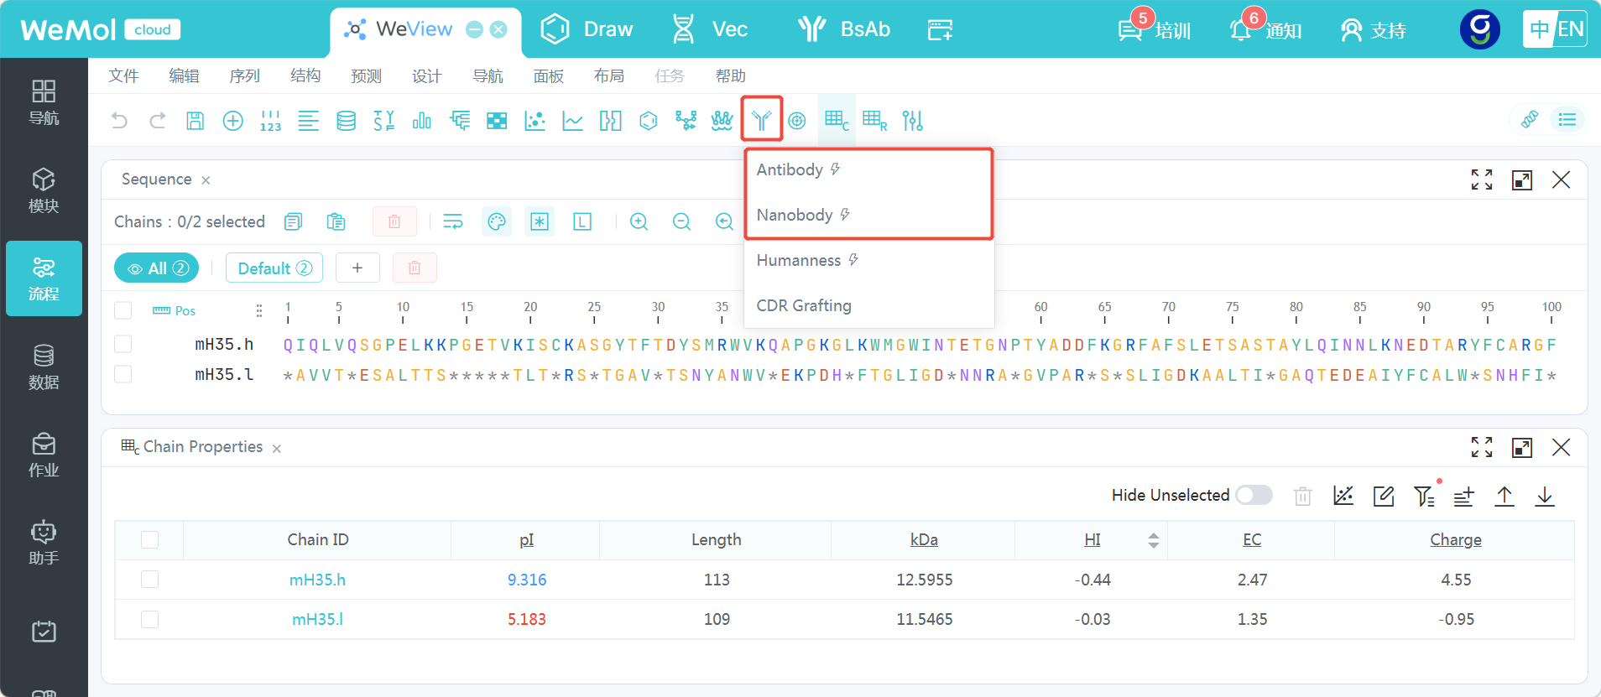The width and height of the screenshot is (1601, 697).
Task: Toggle the Hide Unselected switch
Action: tap(1254, 495)
